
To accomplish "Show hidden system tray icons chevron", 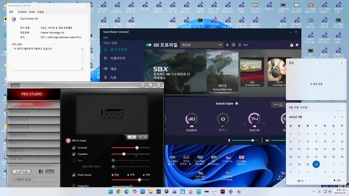I will tap(313, 191).
